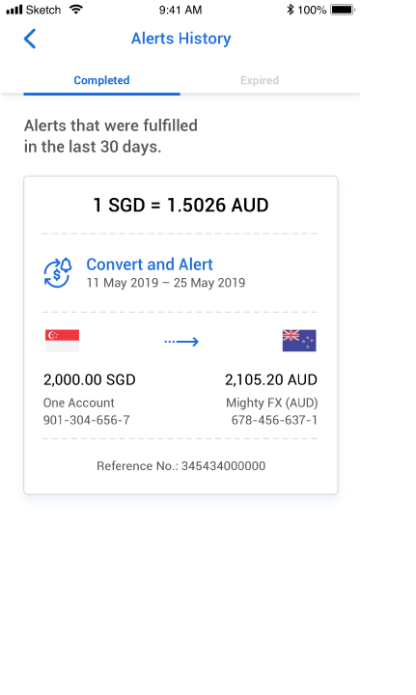Tap the back chevron arrow
Image resolution: width=416 pixels, height=695 pixels.
(30, 39)
